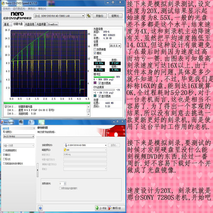Screen dimensions: 213x213
Task: Open the 磁盘类型 DVD dropdown
Action: (85, 150)
